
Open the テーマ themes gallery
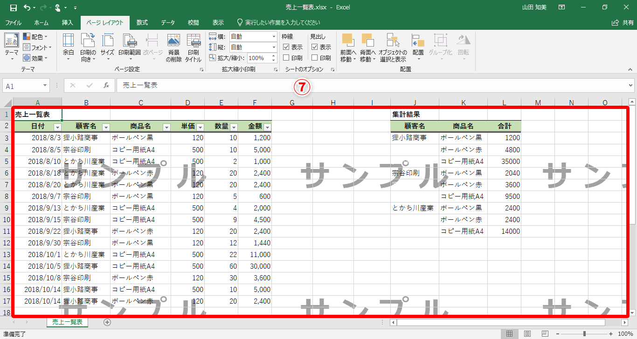[x=12, y=47]
